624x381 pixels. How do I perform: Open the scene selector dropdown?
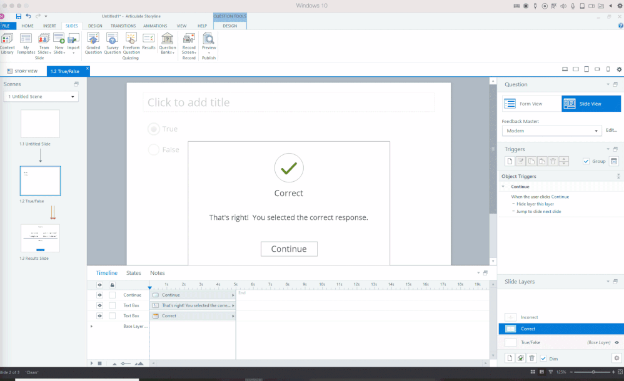coord(41,97)
